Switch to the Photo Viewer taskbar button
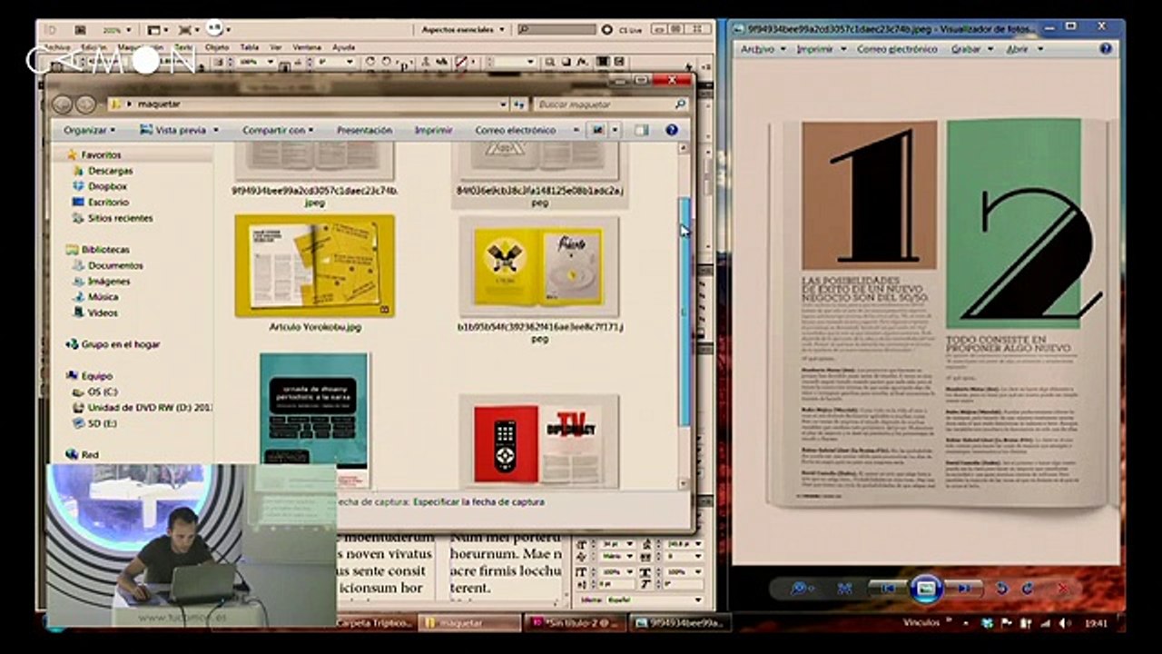The width and height of the screenshot is (1162, 654). tap(681, 623)
